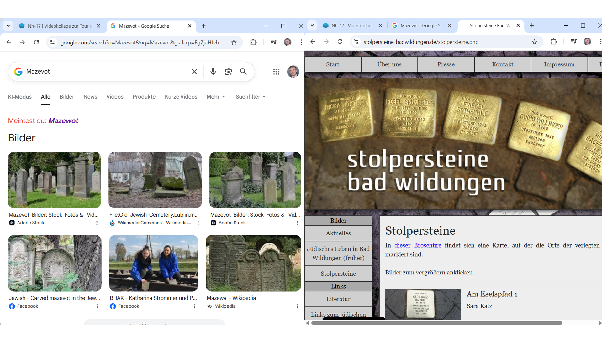Open media control icon in right browser
Image resolution: width=602 pixels, height=338 pixels.
[573, 42]
